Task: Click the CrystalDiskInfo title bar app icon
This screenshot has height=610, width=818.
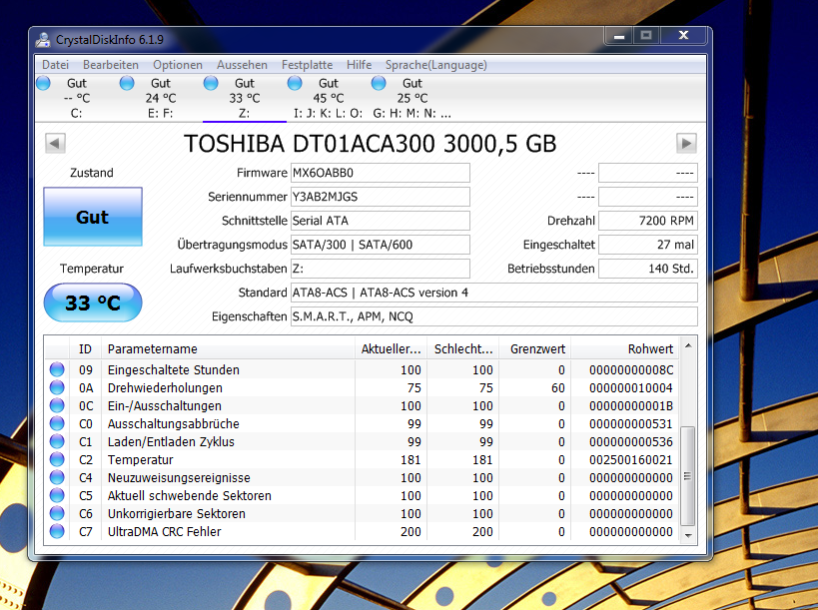Action: (43, 40)
